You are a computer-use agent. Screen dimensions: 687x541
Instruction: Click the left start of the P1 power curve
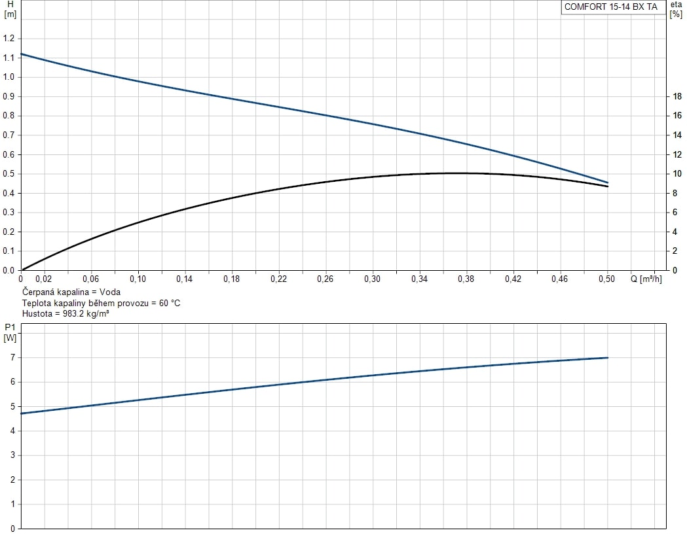tap(22, 413)
